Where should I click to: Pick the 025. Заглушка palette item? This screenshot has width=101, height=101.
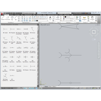coord(33,68)
